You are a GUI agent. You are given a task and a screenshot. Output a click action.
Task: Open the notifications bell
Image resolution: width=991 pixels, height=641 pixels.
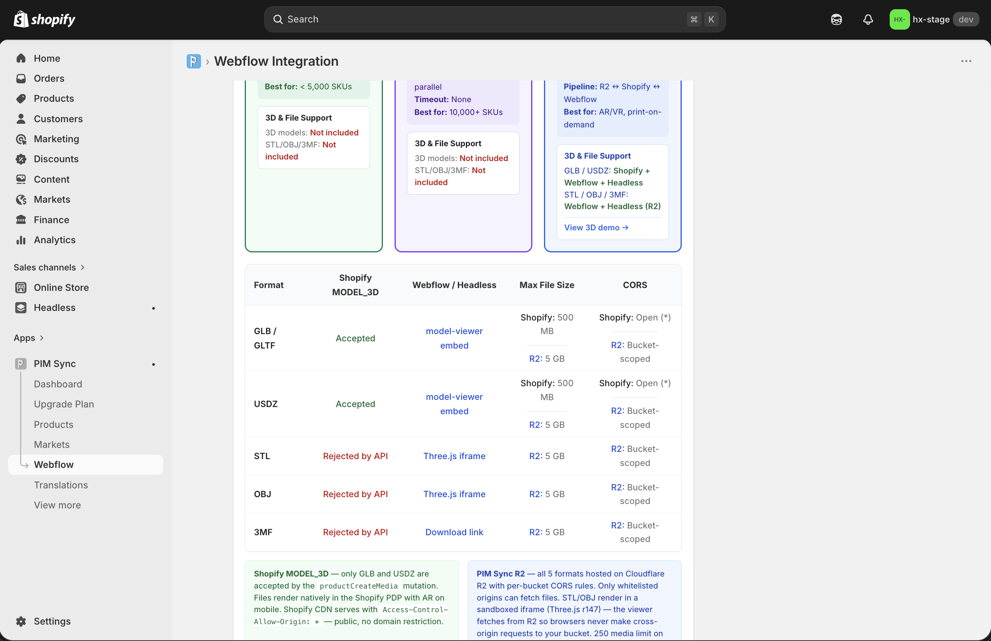(868, 20)
